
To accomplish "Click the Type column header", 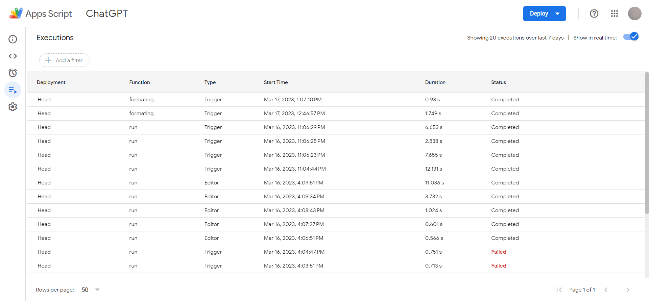I will coord(210,82).
